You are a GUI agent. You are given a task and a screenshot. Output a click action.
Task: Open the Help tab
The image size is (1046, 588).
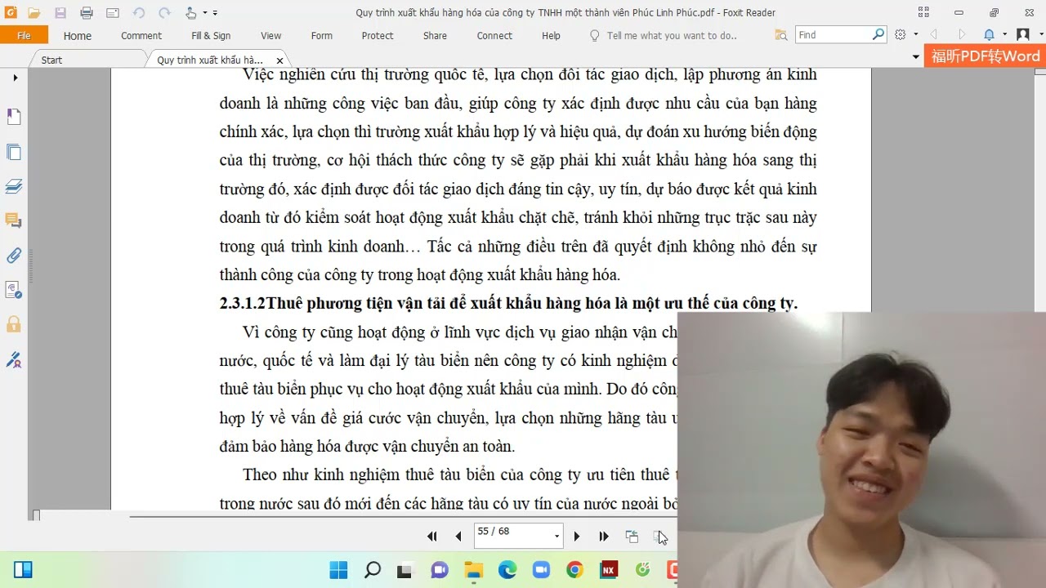[551, 35]
